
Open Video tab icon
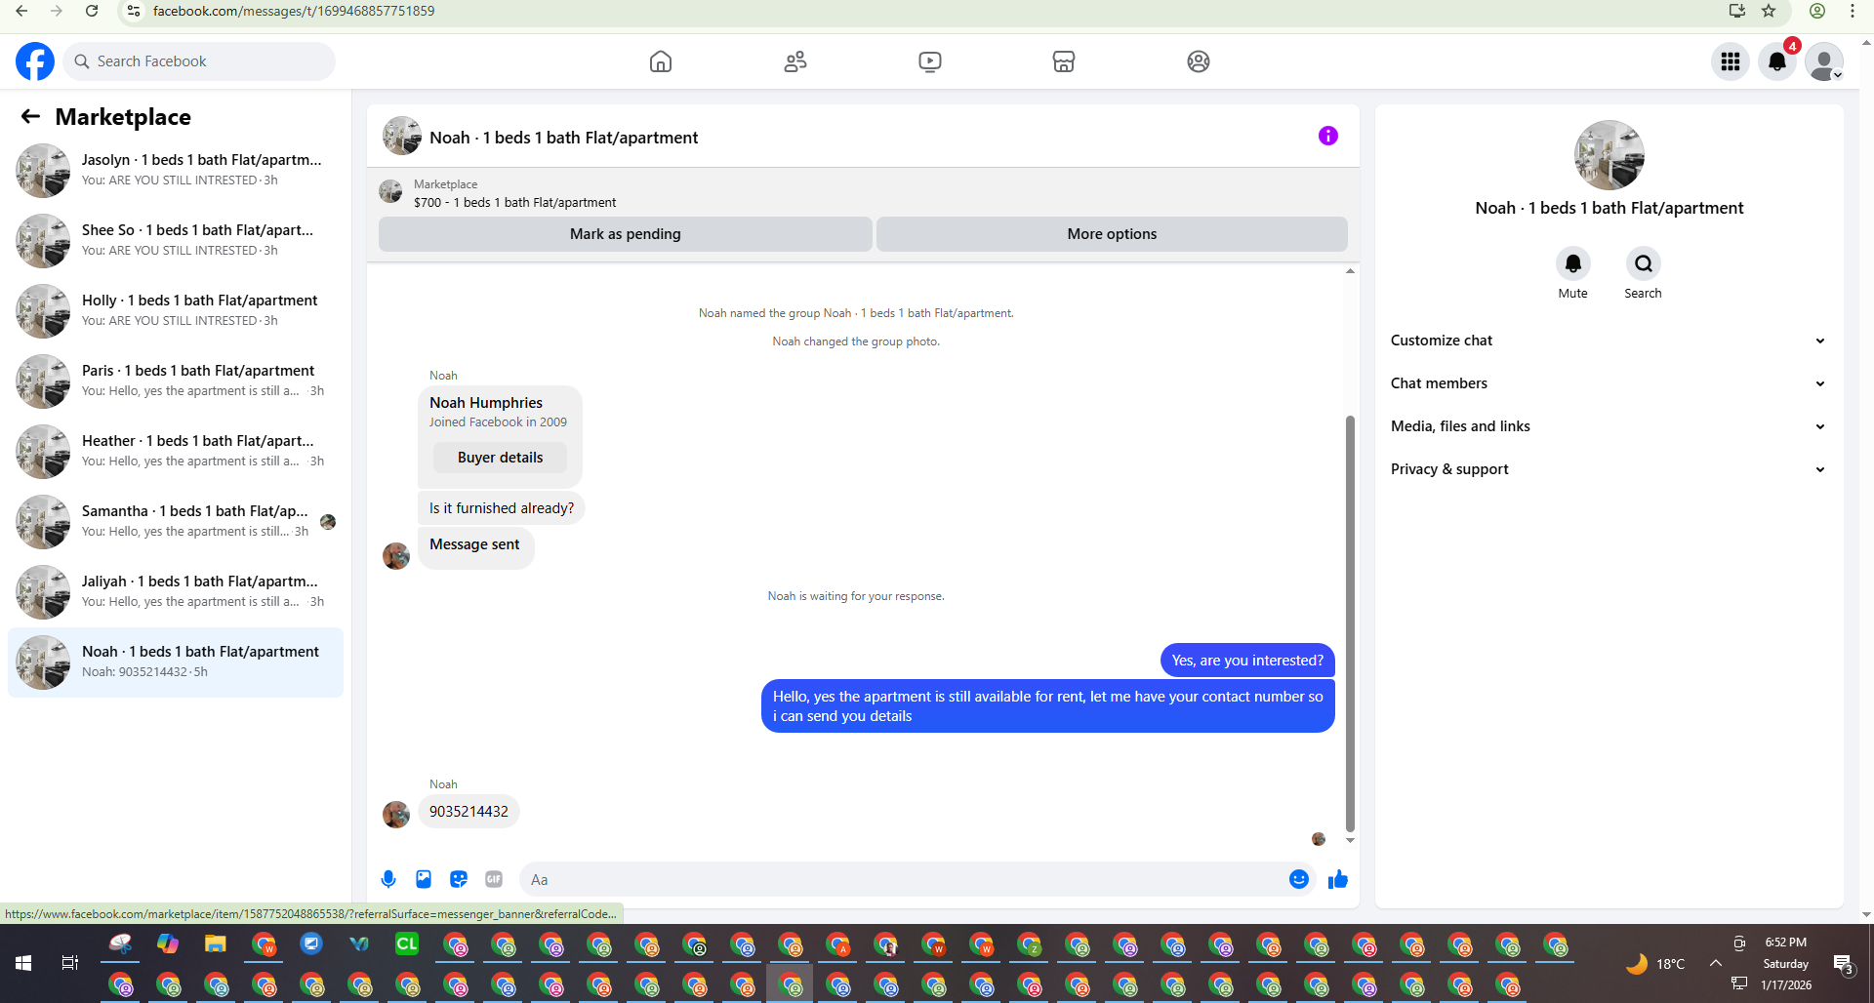(x=930, y=61)
